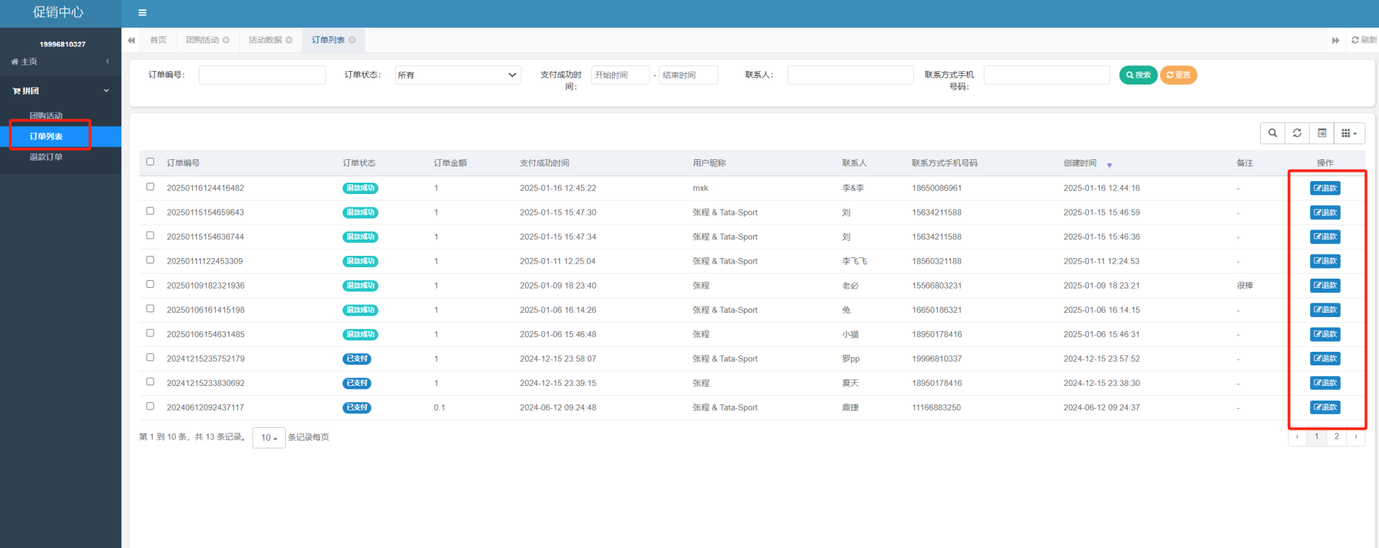Click the green 搜索 button
Image resolution: width=1379 pixels, height=548 pixels.
[x=1138, y=75]
